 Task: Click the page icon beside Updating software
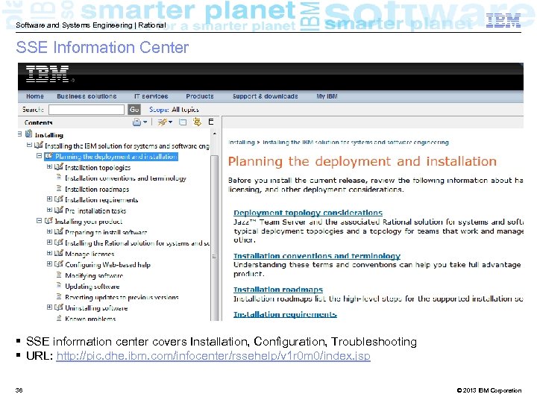click(59, 285)
